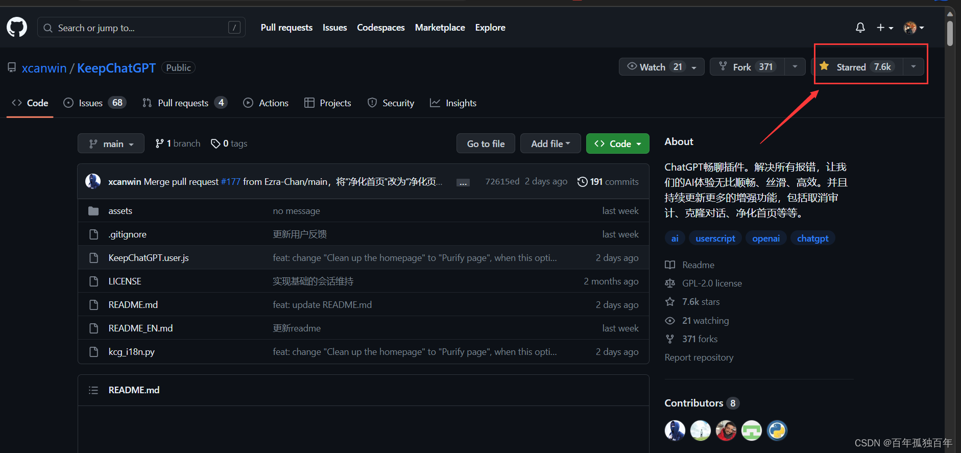Viewport: 961px width, 453px height.
Task: Open the user avatar menu
Action: [x=914, y=28]
